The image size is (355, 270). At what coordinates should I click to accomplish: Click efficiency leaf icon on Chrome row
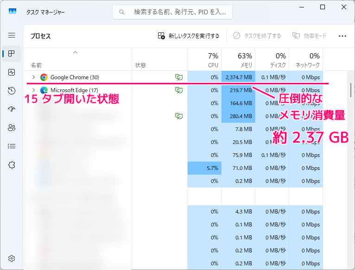178,77
